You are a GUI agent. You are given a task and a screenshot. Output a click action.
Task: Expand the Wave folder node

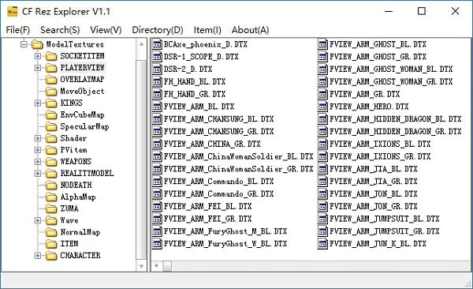click(38, 220)
